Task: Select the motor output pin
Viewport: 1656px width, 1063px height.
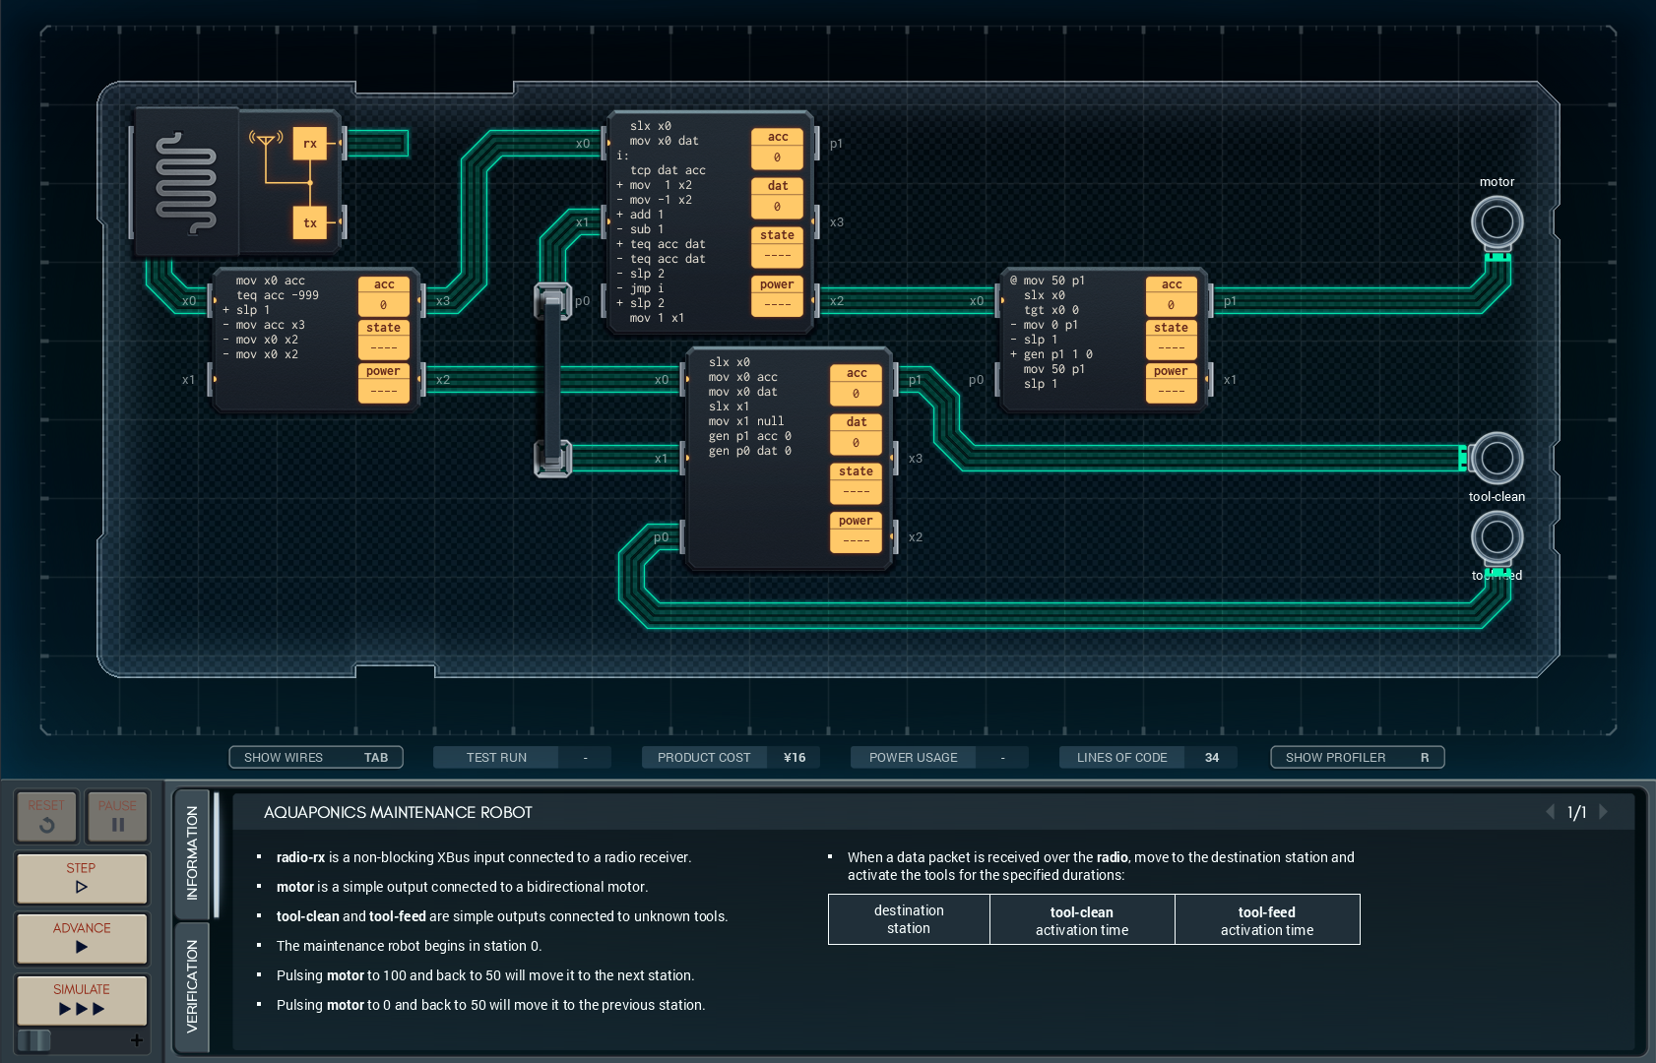Action: point(1497,222)
